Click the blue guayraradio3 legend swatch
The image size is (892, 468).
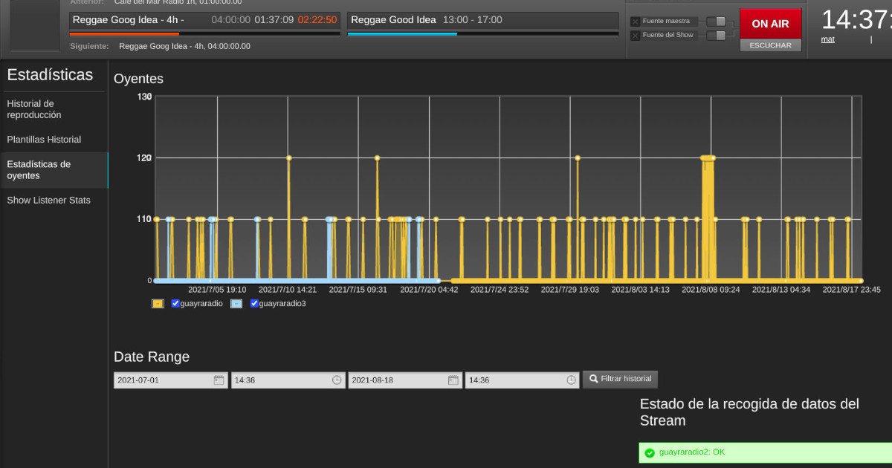coord(236,303)
